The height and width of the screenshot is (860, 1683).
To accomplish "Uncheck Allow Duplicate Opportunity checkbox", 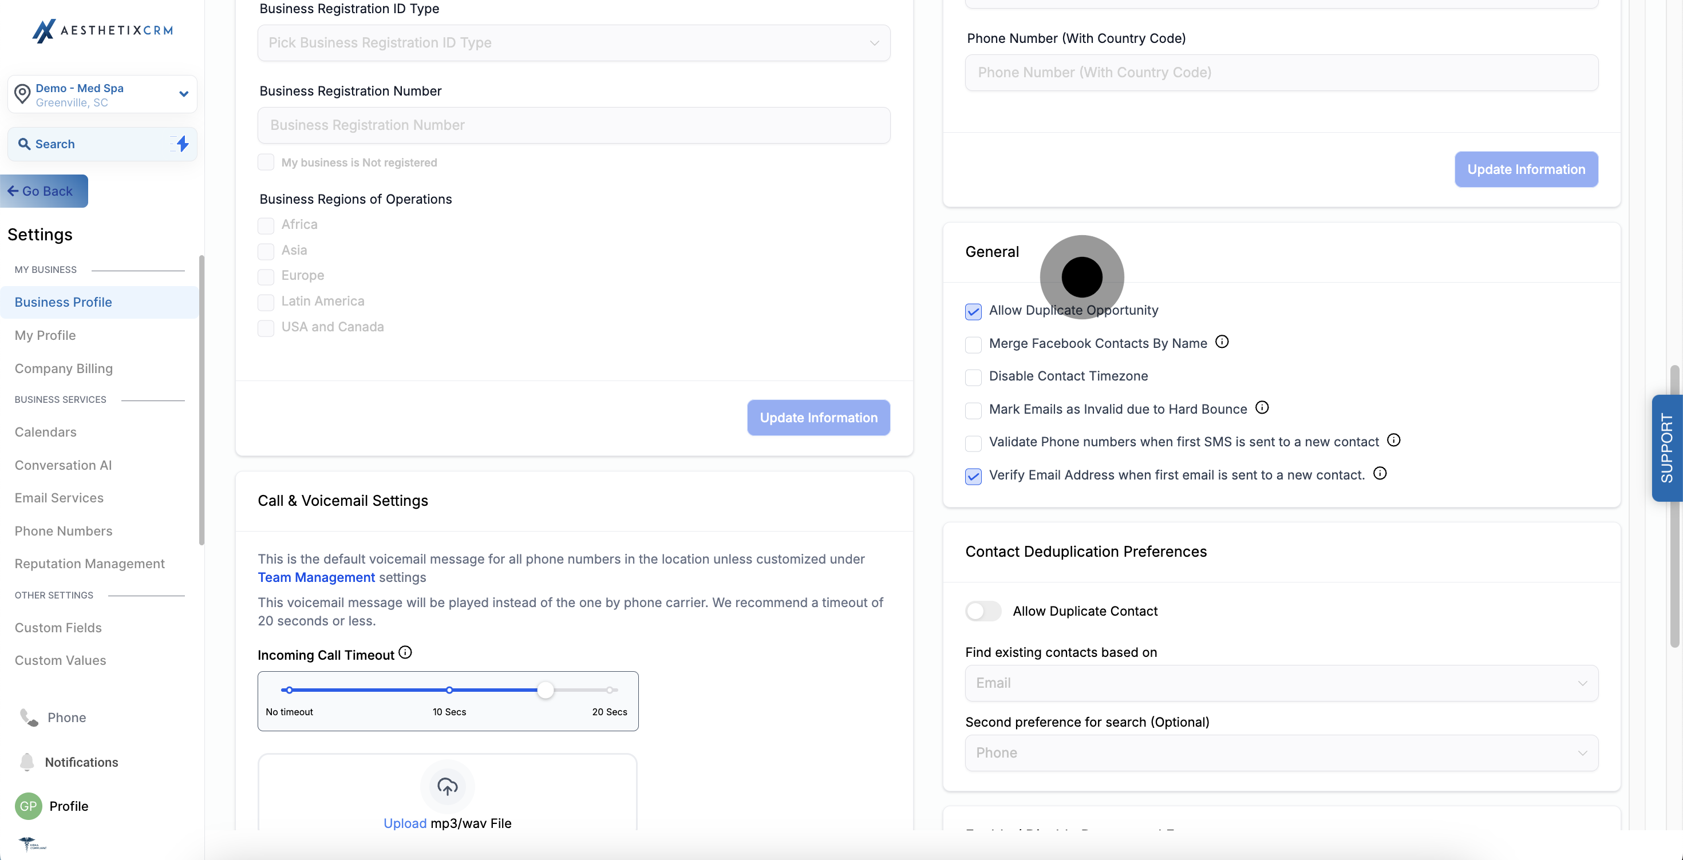I will 974,311.
